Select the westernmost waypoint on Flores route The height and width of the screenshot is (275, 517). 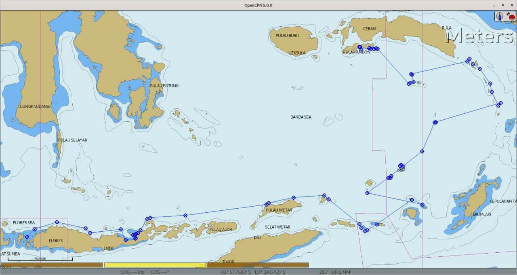[x=27, y=237]
